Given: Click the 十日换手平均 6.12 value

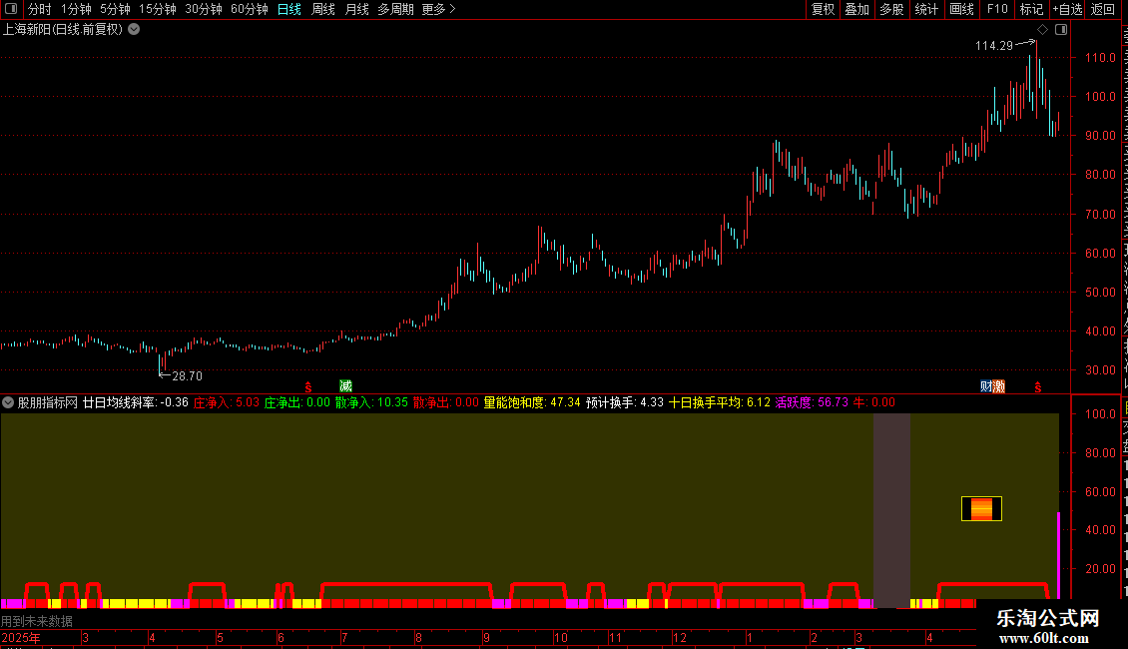Looking at the screenshot, I should 720,403.
